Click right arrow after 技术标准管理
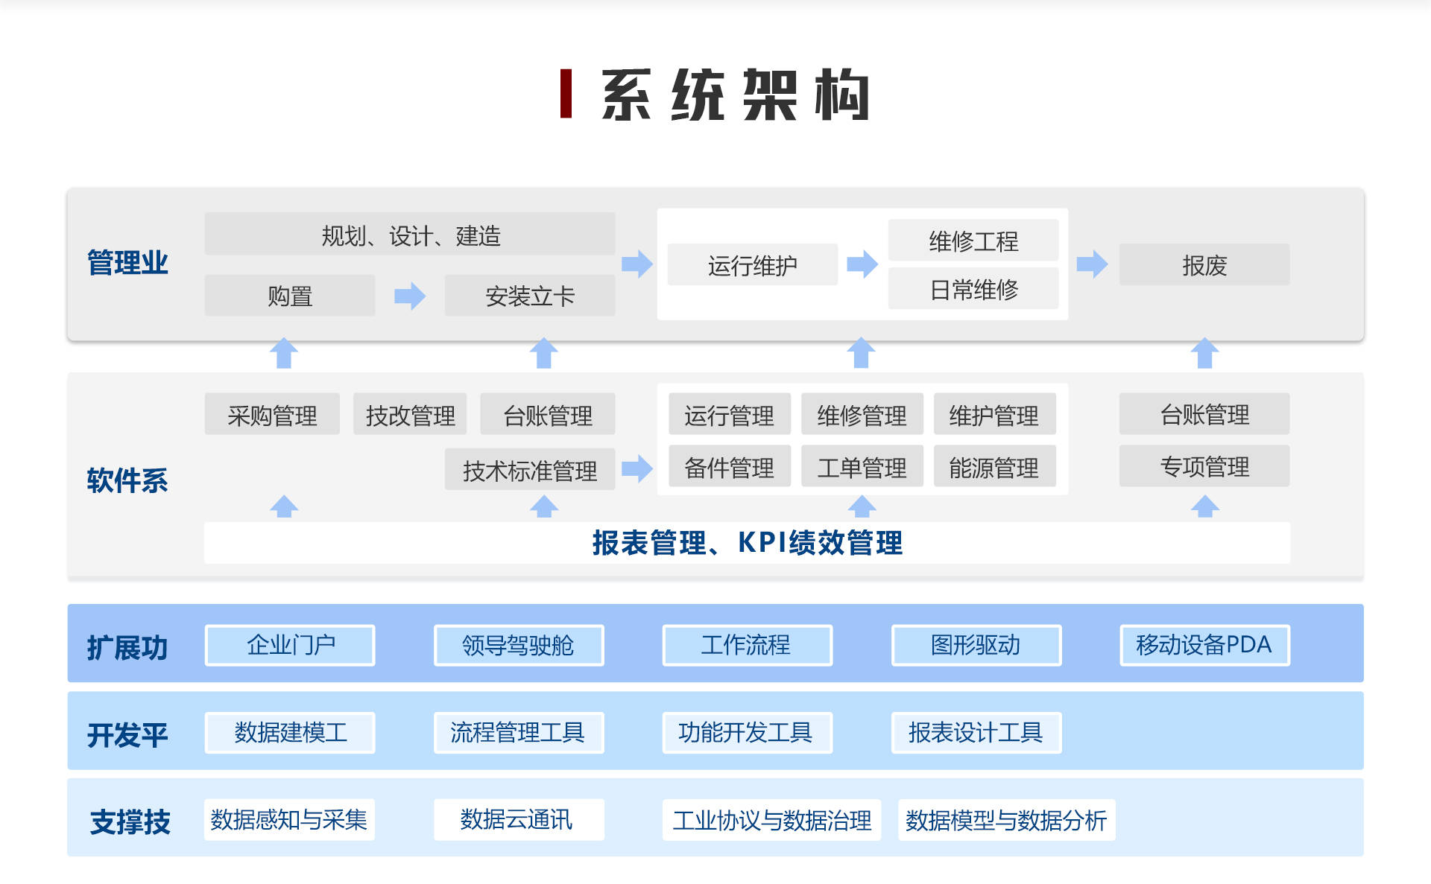Image resolution: width=1431 pixels, height=884 pixels. tap(637, 468)
